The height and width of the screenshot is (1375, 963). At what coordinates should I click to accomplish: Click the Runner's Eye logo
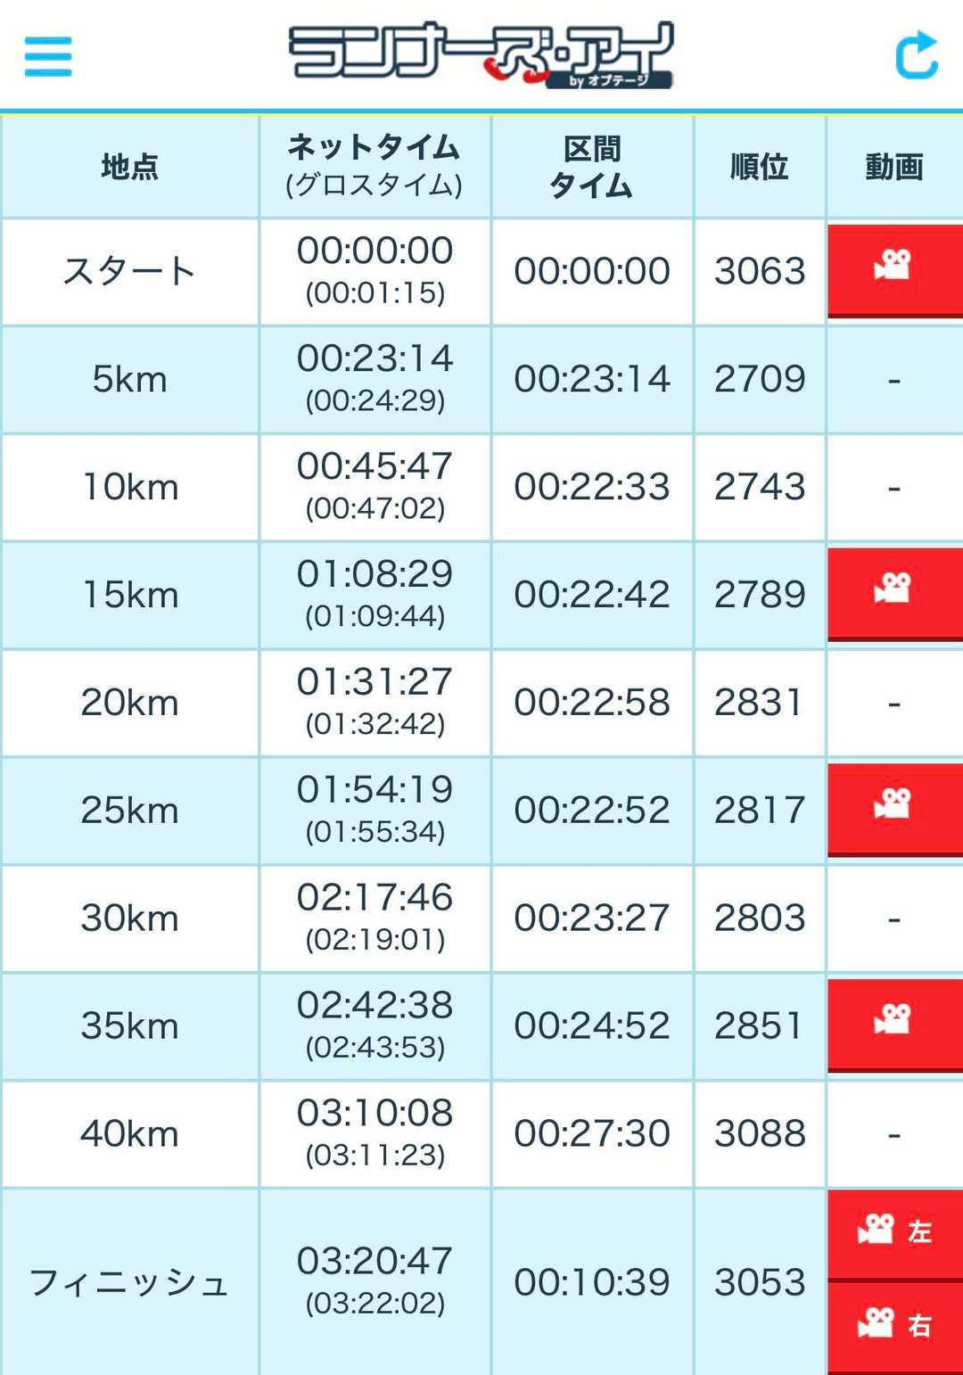tap(481, 55)
